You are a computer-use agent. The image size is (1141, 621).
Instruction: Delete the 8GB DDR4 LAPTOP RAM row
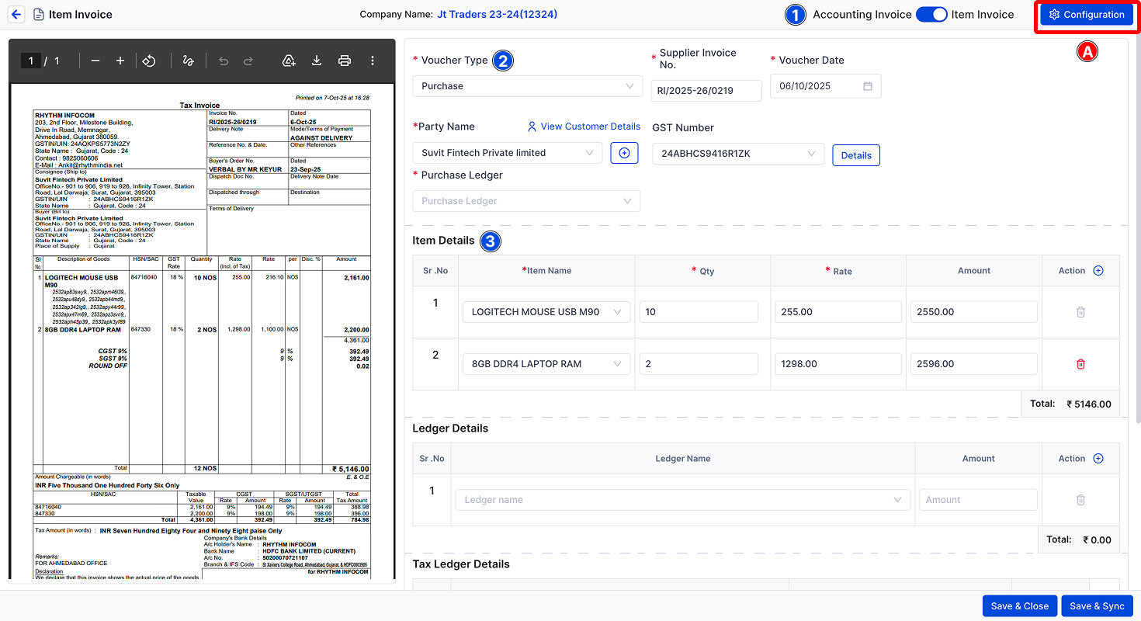point(1080,364)
